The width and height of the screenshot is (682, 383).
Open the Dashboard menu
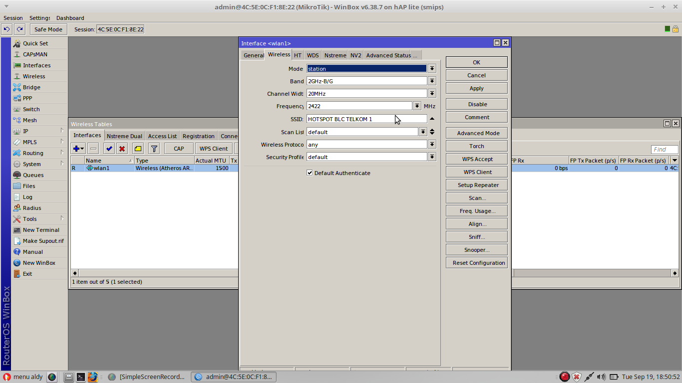(x=70, y=18)
